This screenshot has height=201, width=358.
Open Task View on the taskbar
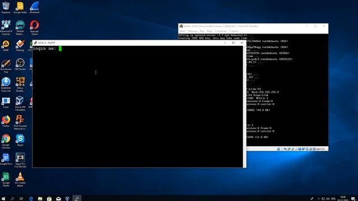[21, 199]
